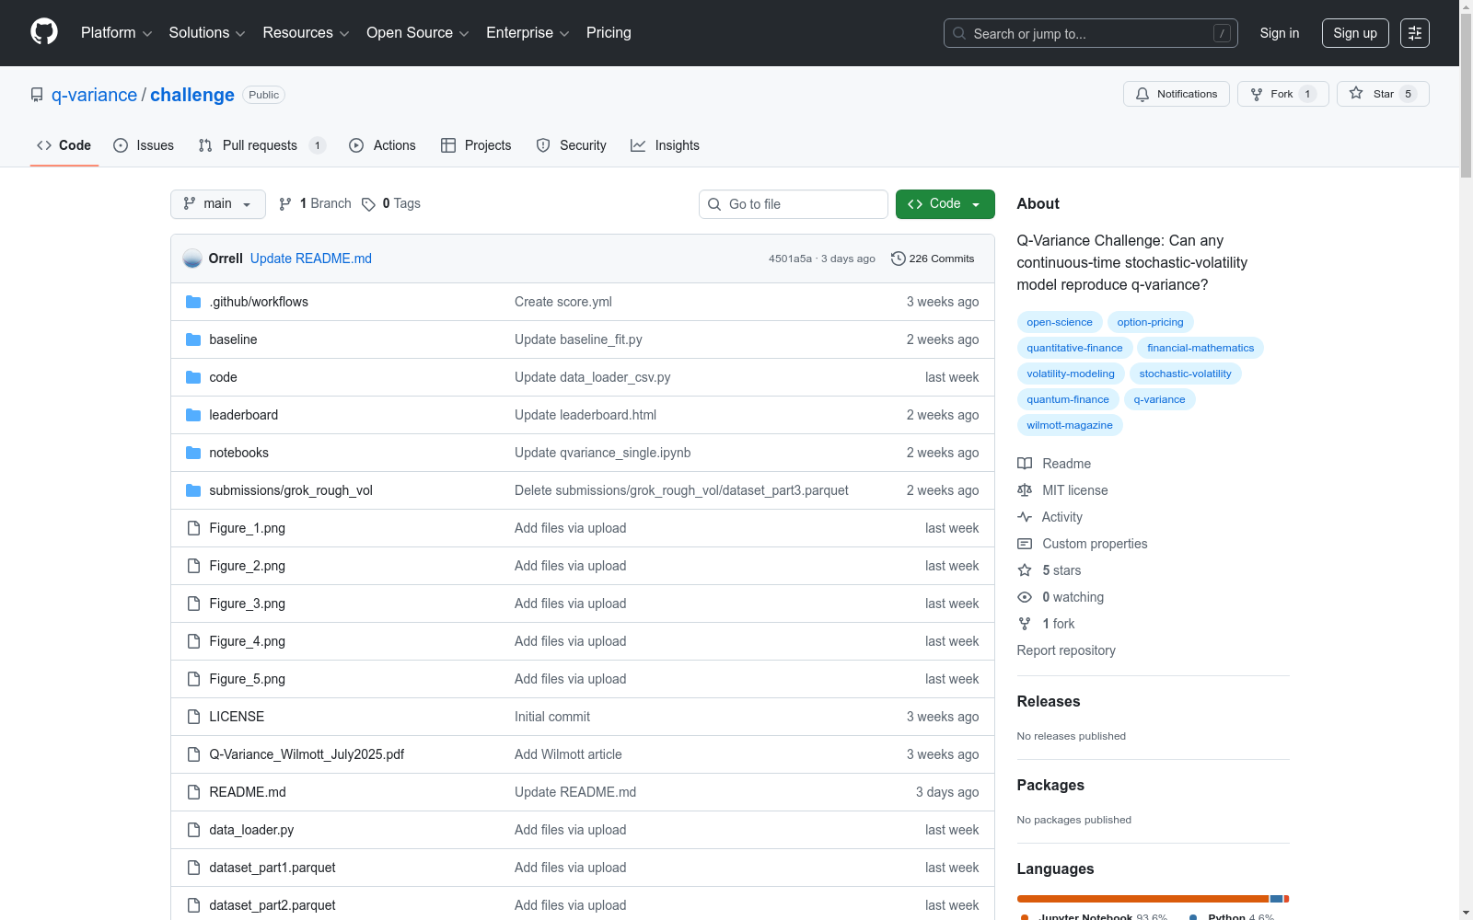Open submissions/grok_rough_vol folder
Image resolution: width=1473 pixels, height=920 pixels.
click(291, 490)
